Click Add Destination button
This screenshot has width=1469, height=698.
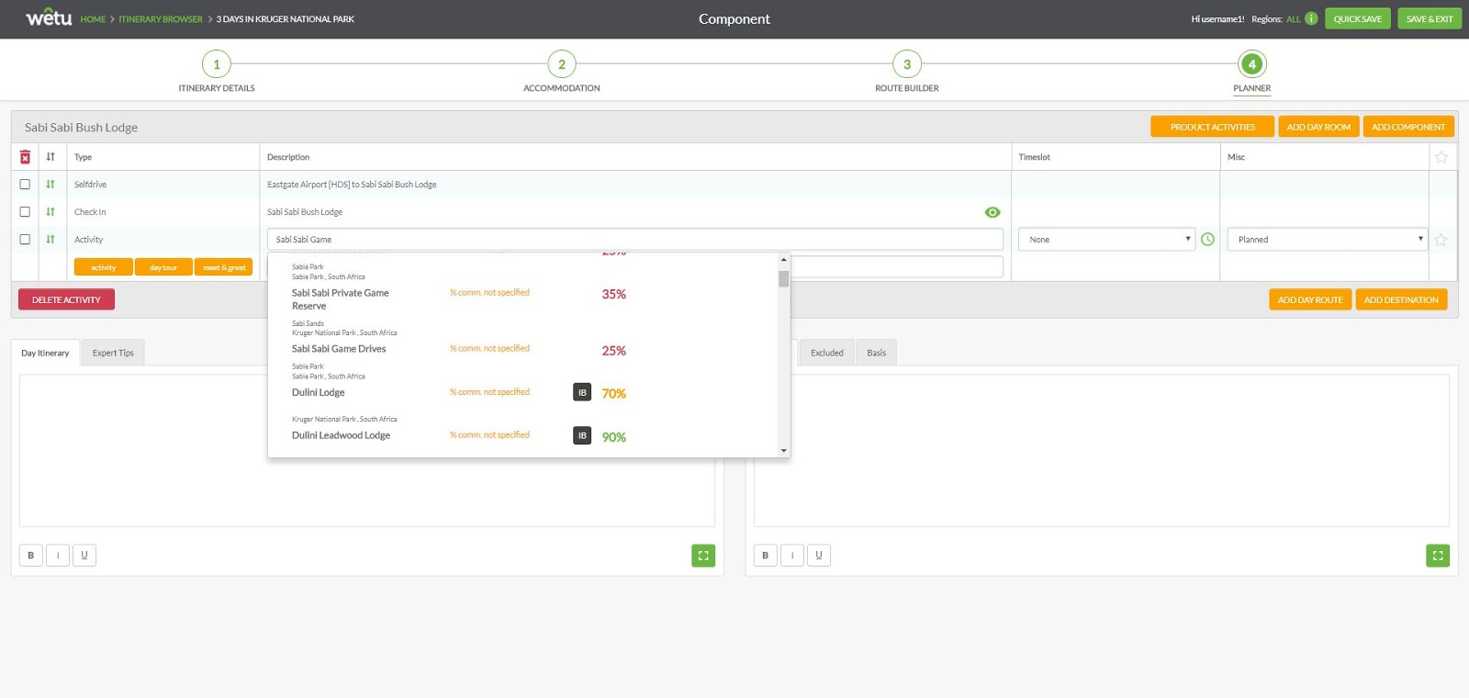pos(1401,299)
